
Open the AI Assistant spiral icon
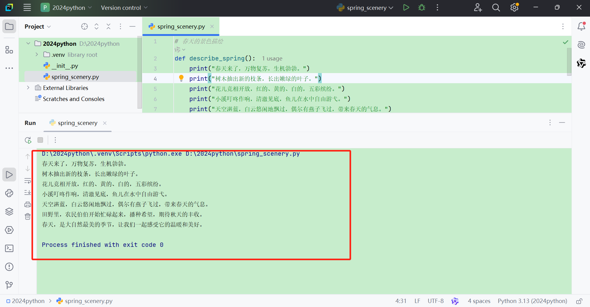click(581, 45)
